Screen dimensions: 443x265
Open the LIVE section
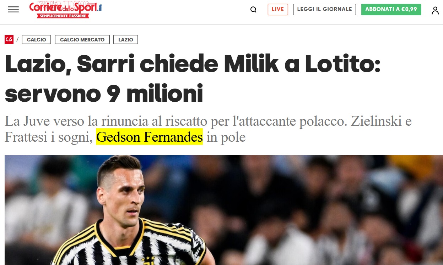pos(278,10)
